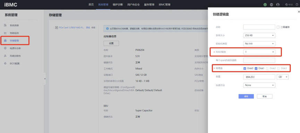
Task: Open the 用户&安全 top menu
Action: tap(134, 5)
